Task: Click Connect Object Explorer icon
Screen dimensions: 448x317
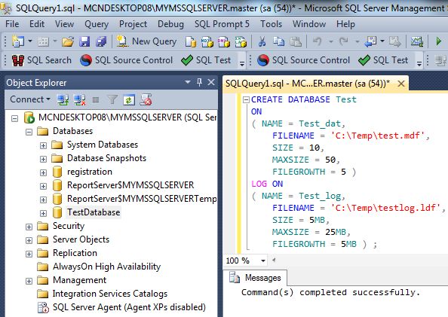Action: pyautogui.click(x=63, y=99)
